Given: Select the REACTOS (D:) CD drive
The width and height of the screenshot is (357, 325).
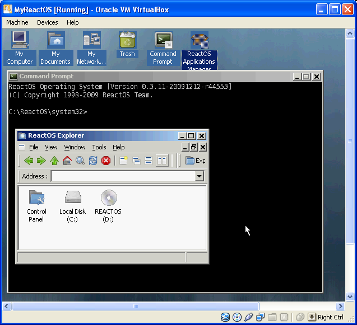Looking at the screenshot, I should (108, 206).
